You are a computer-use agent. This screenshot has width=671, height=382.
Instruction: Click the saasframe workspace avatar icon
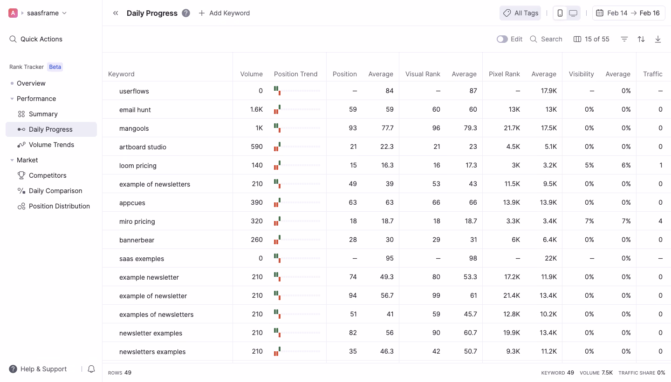(13, 13)
